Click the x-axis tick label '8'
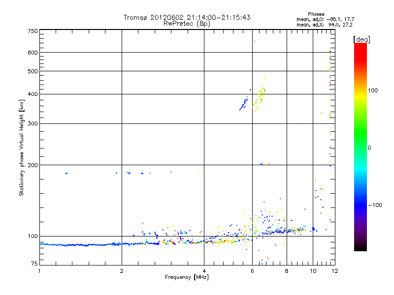394x295 pixels. 287,271
